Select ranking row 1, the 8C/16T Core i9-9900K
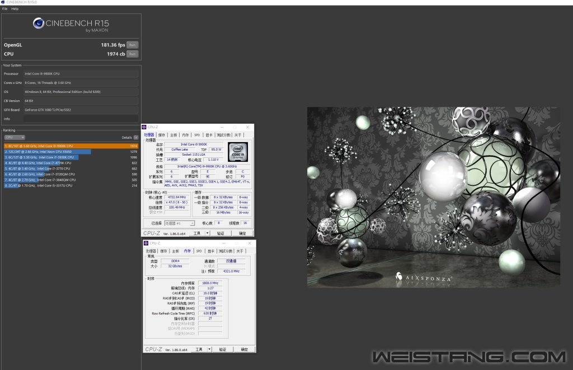Image resolution: width=573 pixels, height=370 pixels. tap(71, 146)
